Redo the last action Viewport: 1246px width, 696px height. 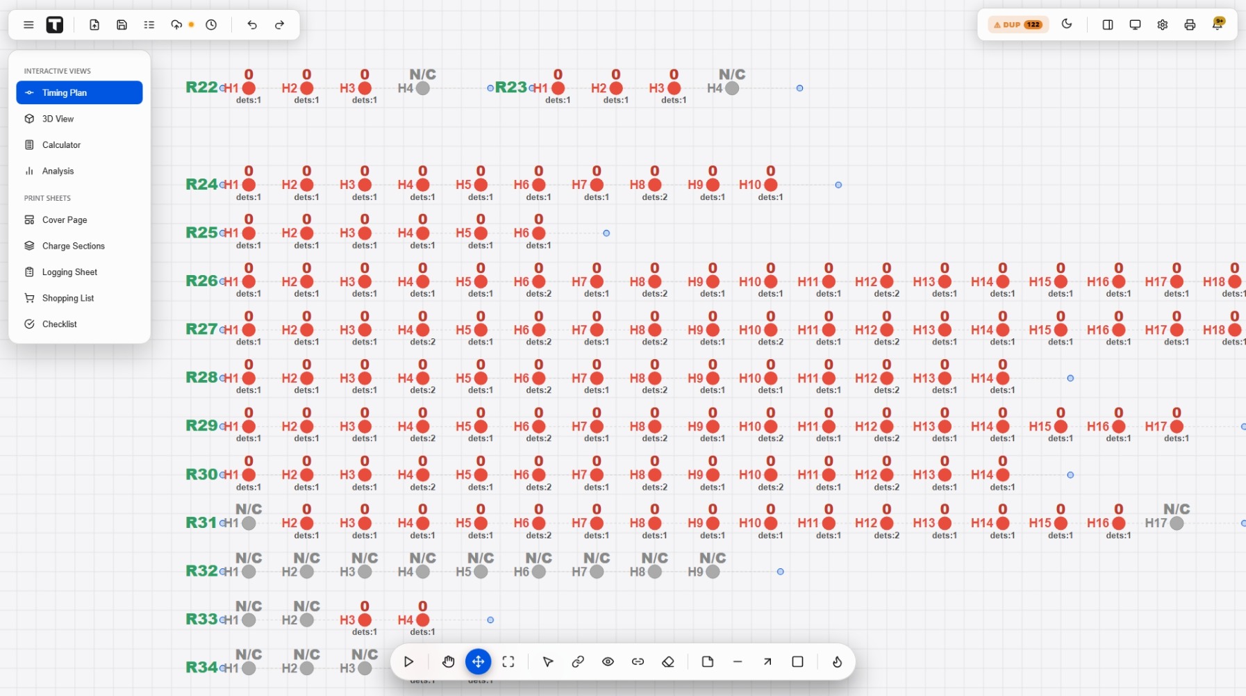click(279, 25)
